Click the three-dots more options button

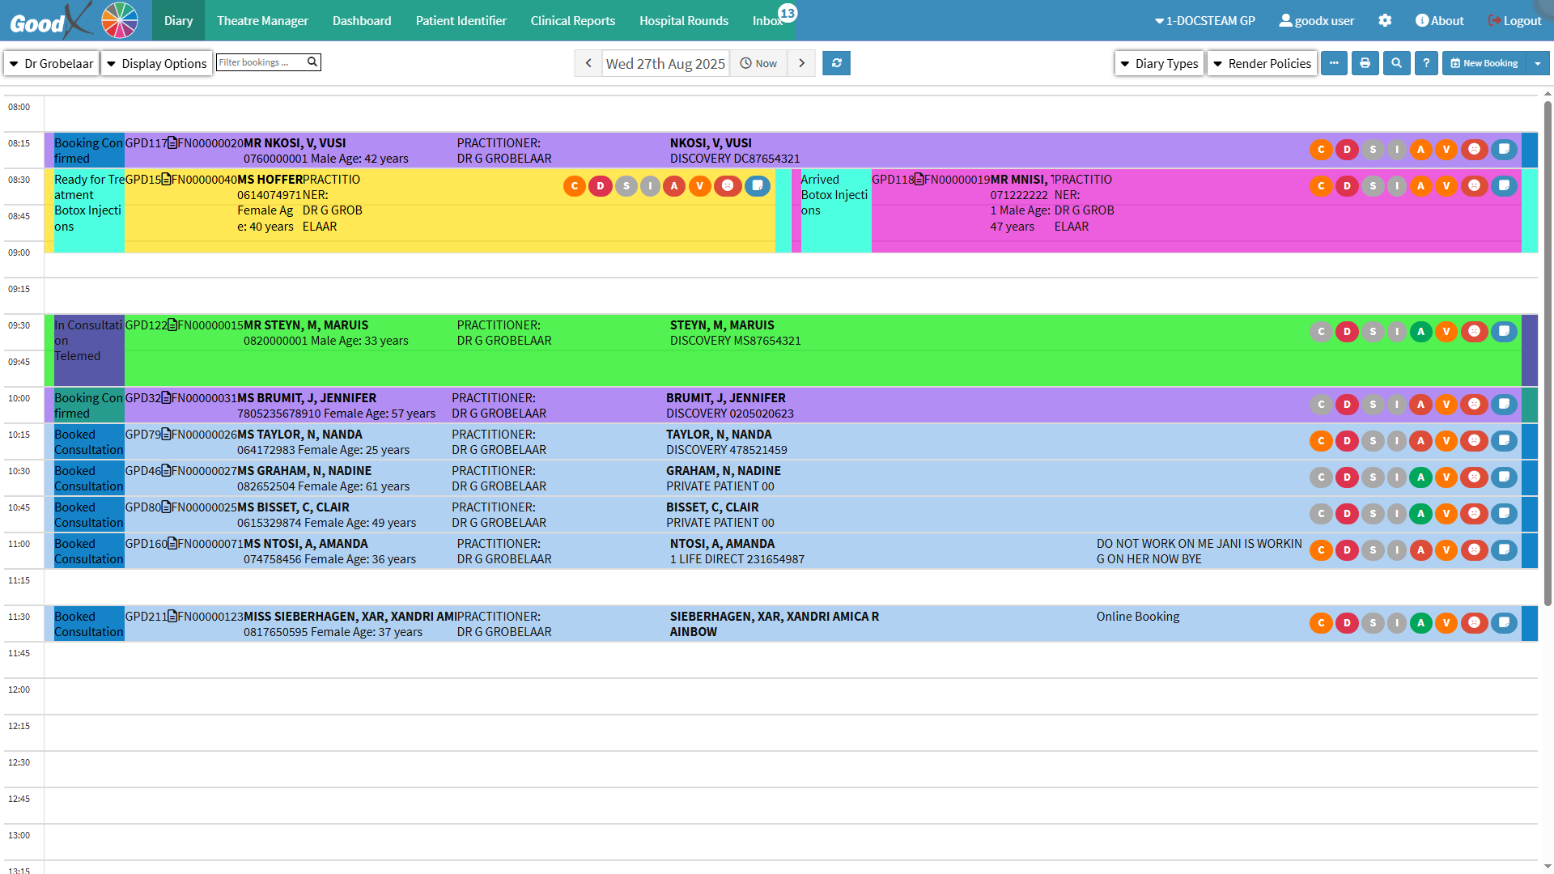(x=1334, y=63)
